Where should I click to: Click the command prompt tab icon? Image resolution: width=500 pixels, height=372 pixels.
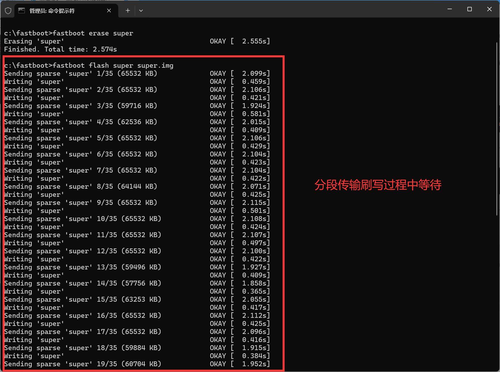tap(21, 11)
